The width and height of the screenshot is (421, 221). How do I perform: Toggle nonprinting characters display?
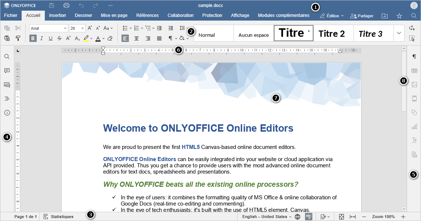171,38
